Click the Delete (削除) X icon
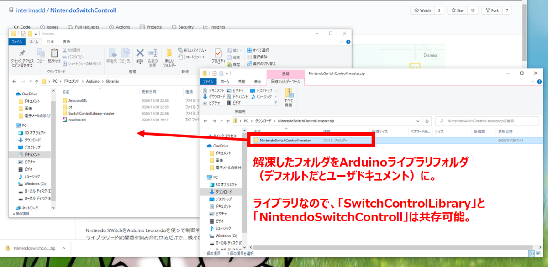Viewport: 548px width, 267px height. 140,56
